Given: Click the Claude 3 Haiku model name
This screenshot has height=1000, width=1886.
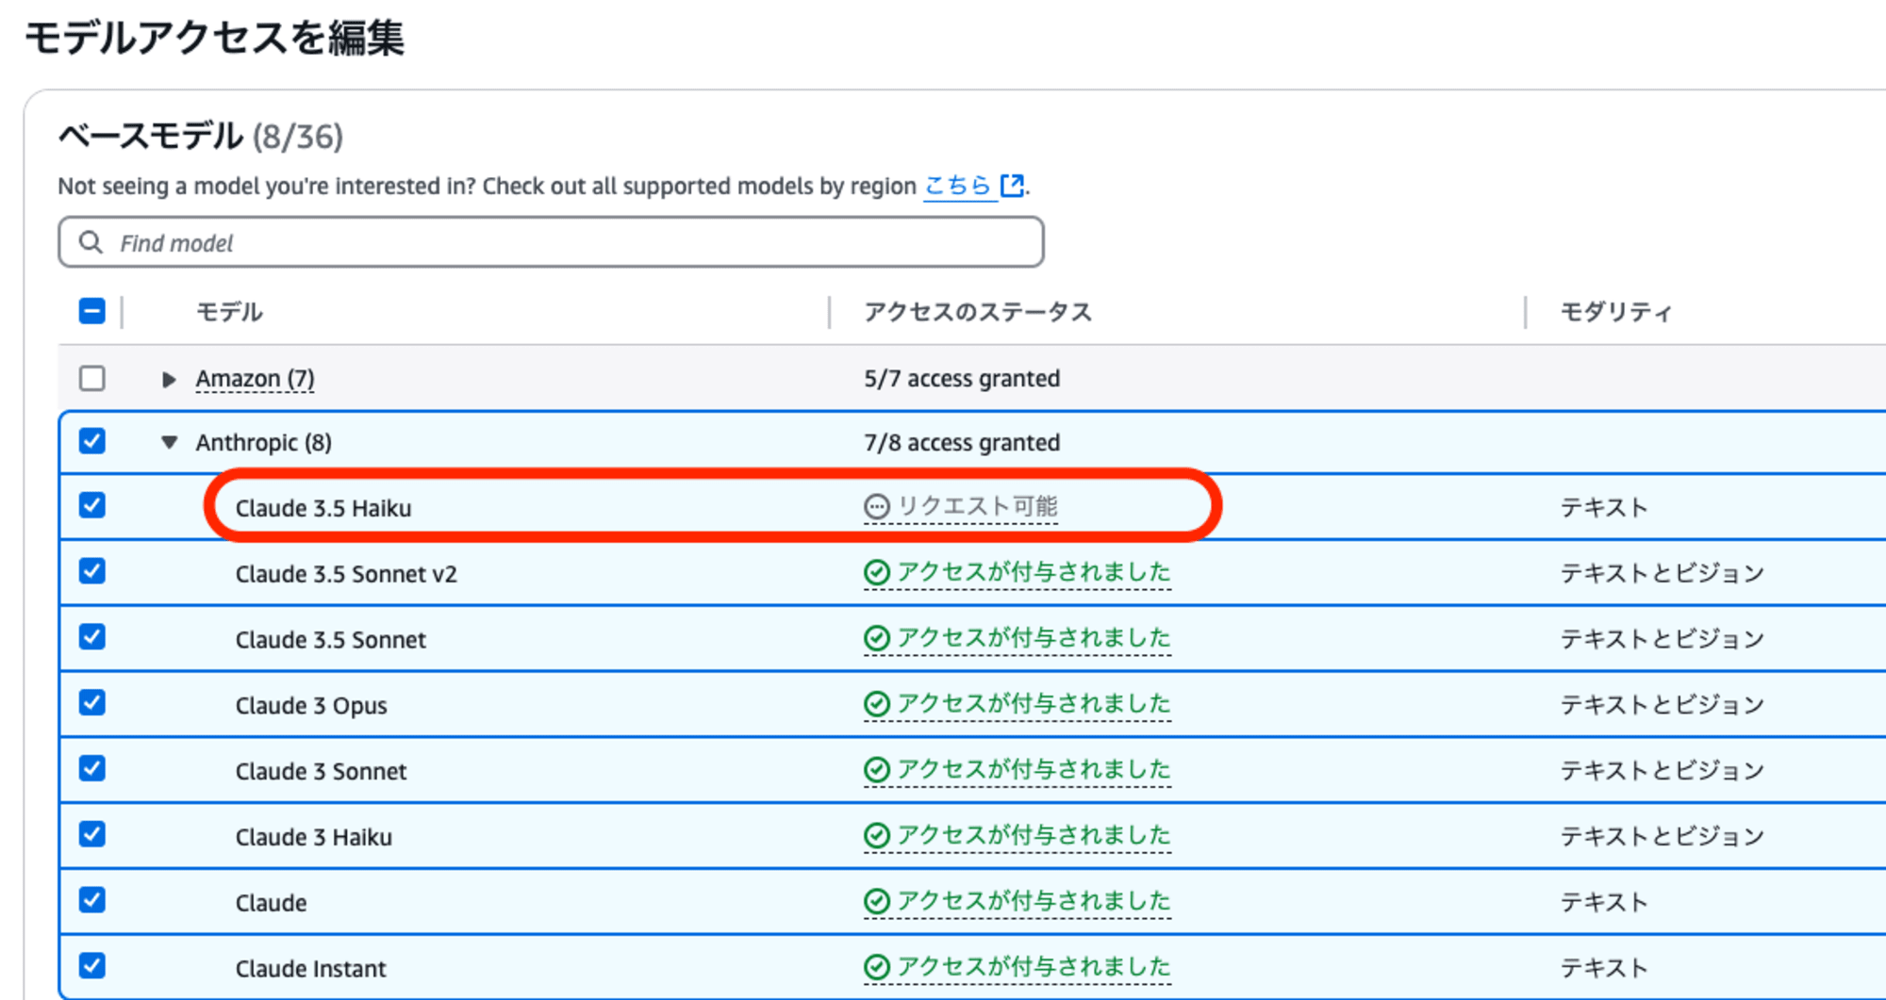Looking at the screenshot, I should [314, 837].
